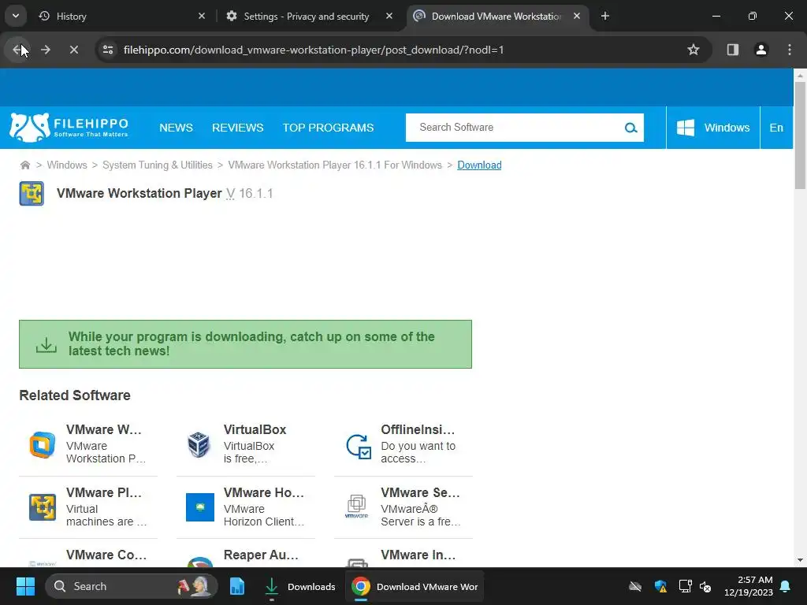This screenshot has height=605, width=807.
Task: Click the page vertical scrollbar
Action: point(800,135)
